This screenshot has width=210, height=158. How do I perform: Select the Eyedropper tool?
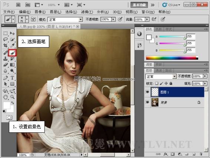point(12,45)
